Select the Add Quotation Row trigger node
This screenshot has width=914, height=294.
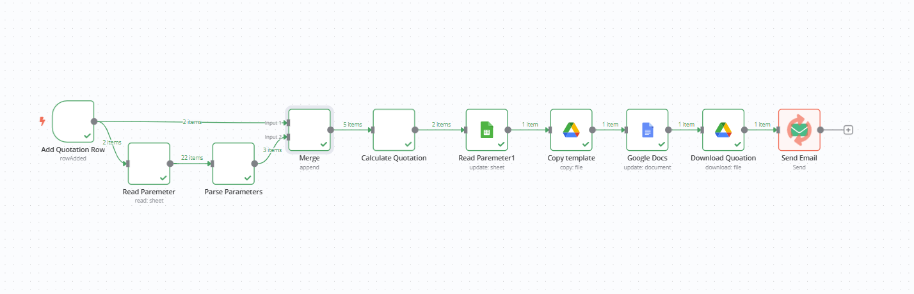[73, 121]
